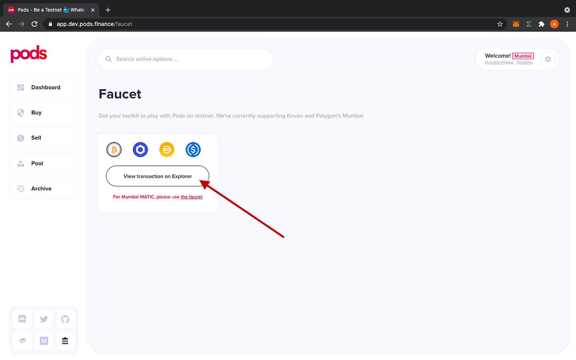Click the wallet address 0xbB0c0964...76d8Dc

coord(509,63)
